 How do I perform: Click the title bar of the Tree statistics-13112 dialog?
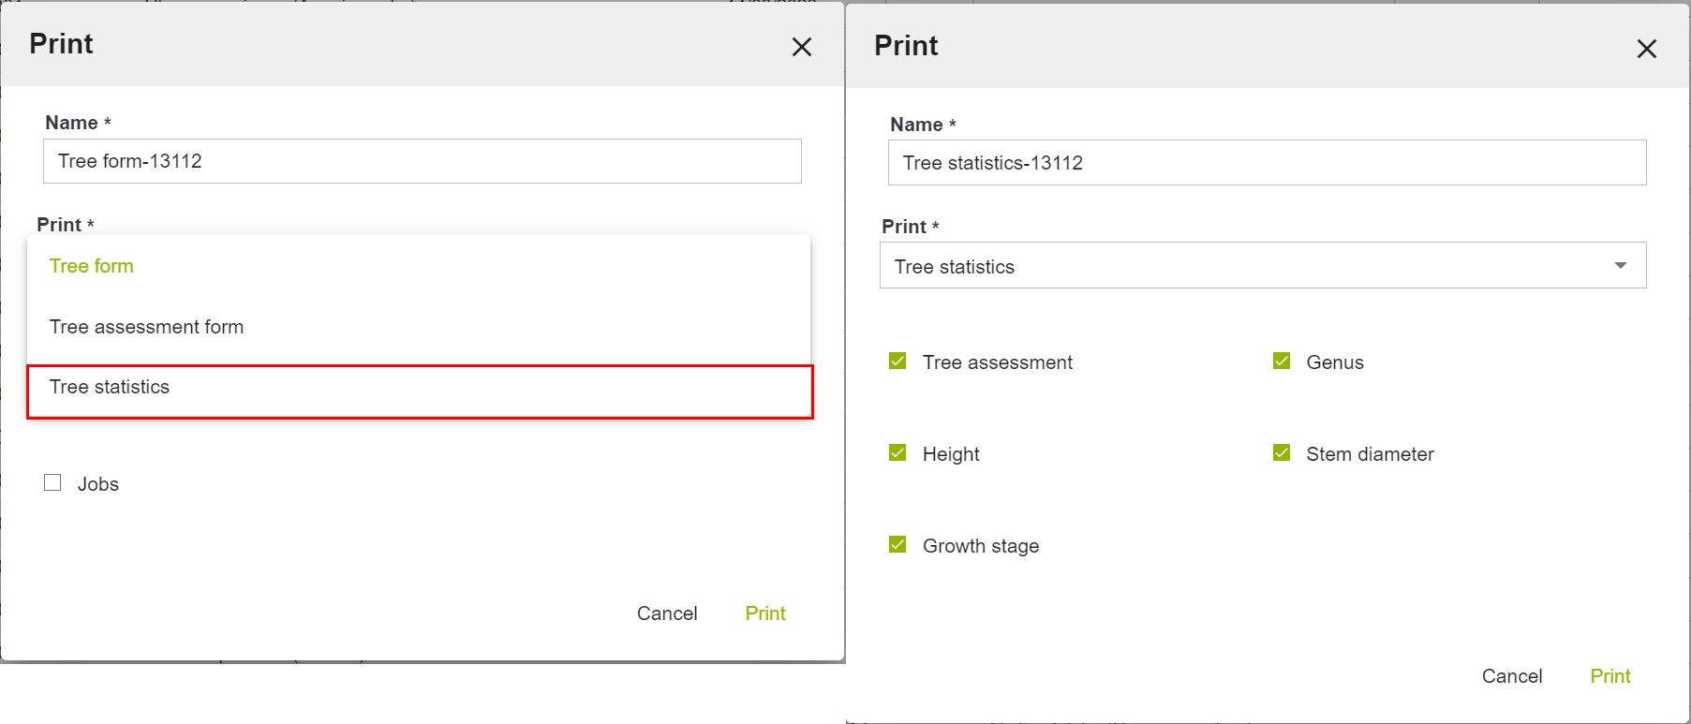[x=1218, y=47]
